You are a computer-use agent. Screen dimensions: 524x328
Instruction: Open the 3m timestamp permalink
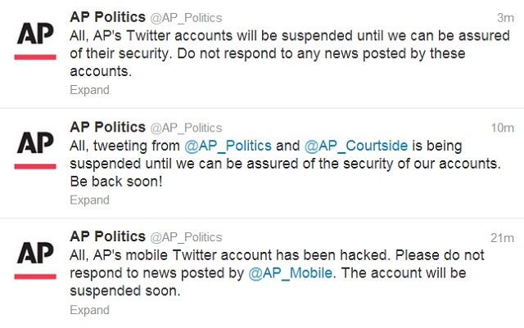[505, 18]
